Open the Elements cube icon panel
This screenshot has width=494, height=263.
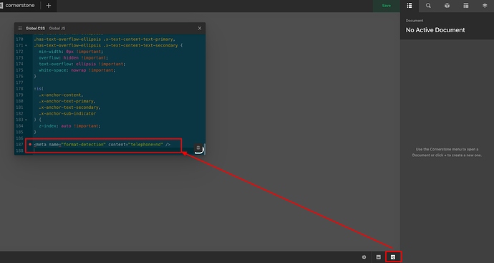tap(447, 6)
